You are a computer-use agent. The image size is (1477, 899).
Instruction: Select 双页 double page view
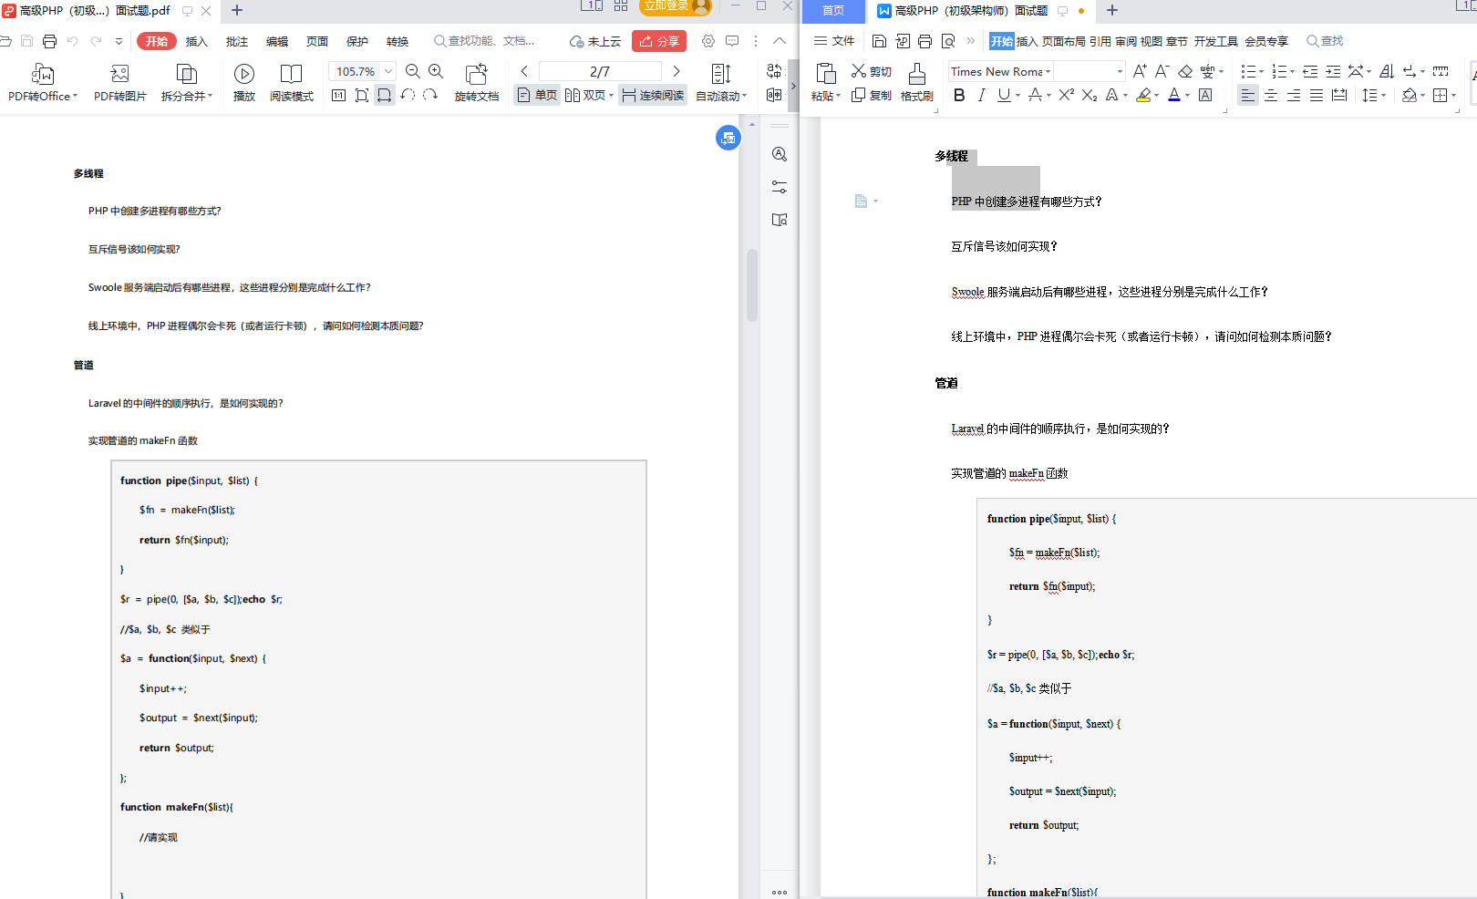pyautogui.click(x=589, y=95)
